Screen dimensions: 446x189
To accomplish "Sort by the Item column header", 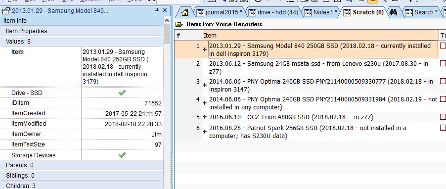I will [x=320, y=35].
